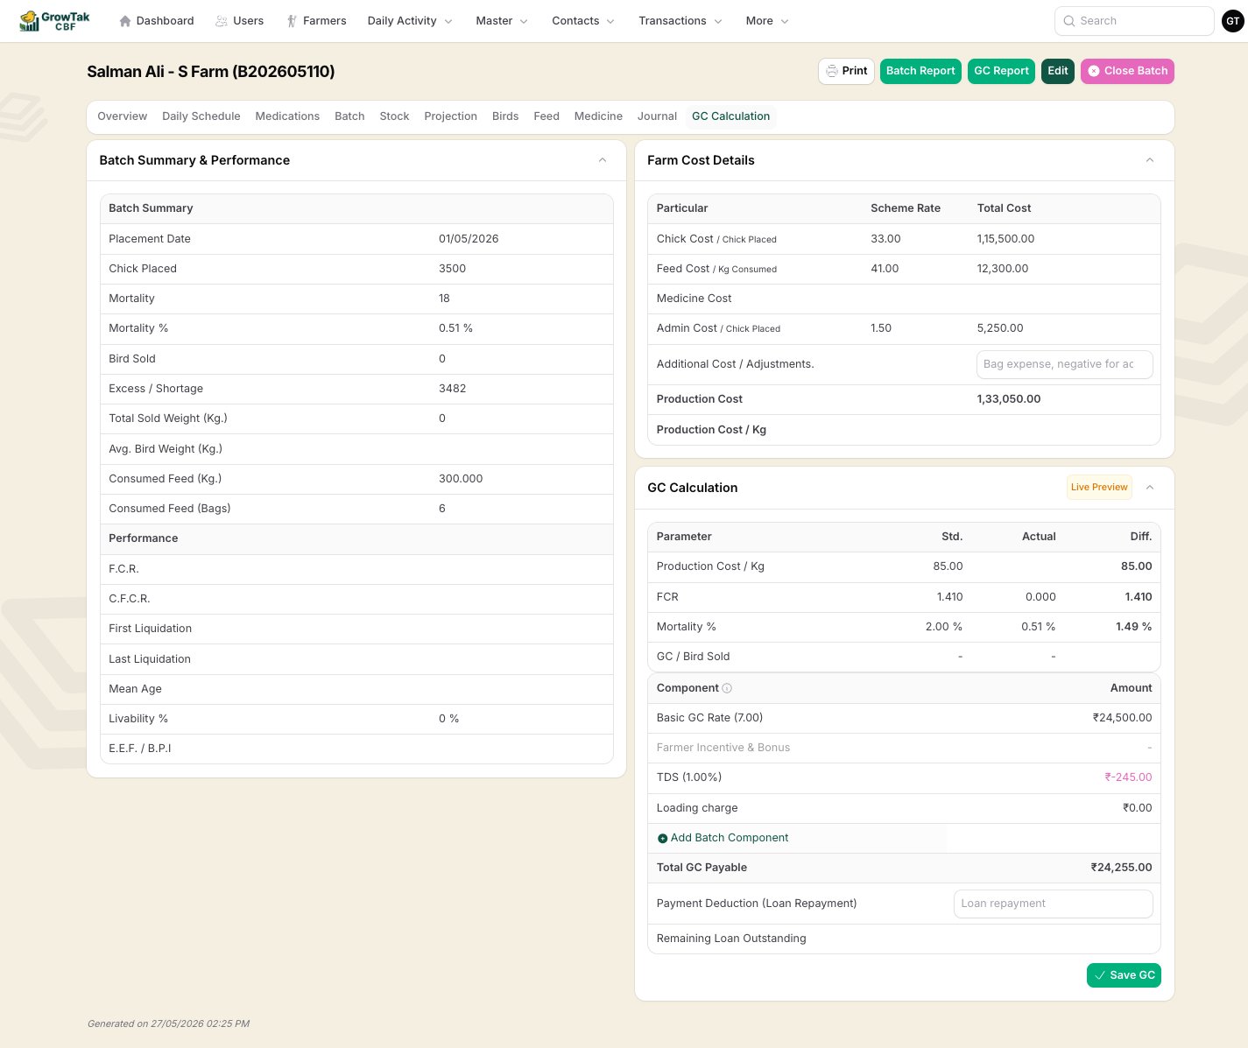1248x1048 pixels.
Task: Open the GT user avatar
Action: [x=1233, y=21]
